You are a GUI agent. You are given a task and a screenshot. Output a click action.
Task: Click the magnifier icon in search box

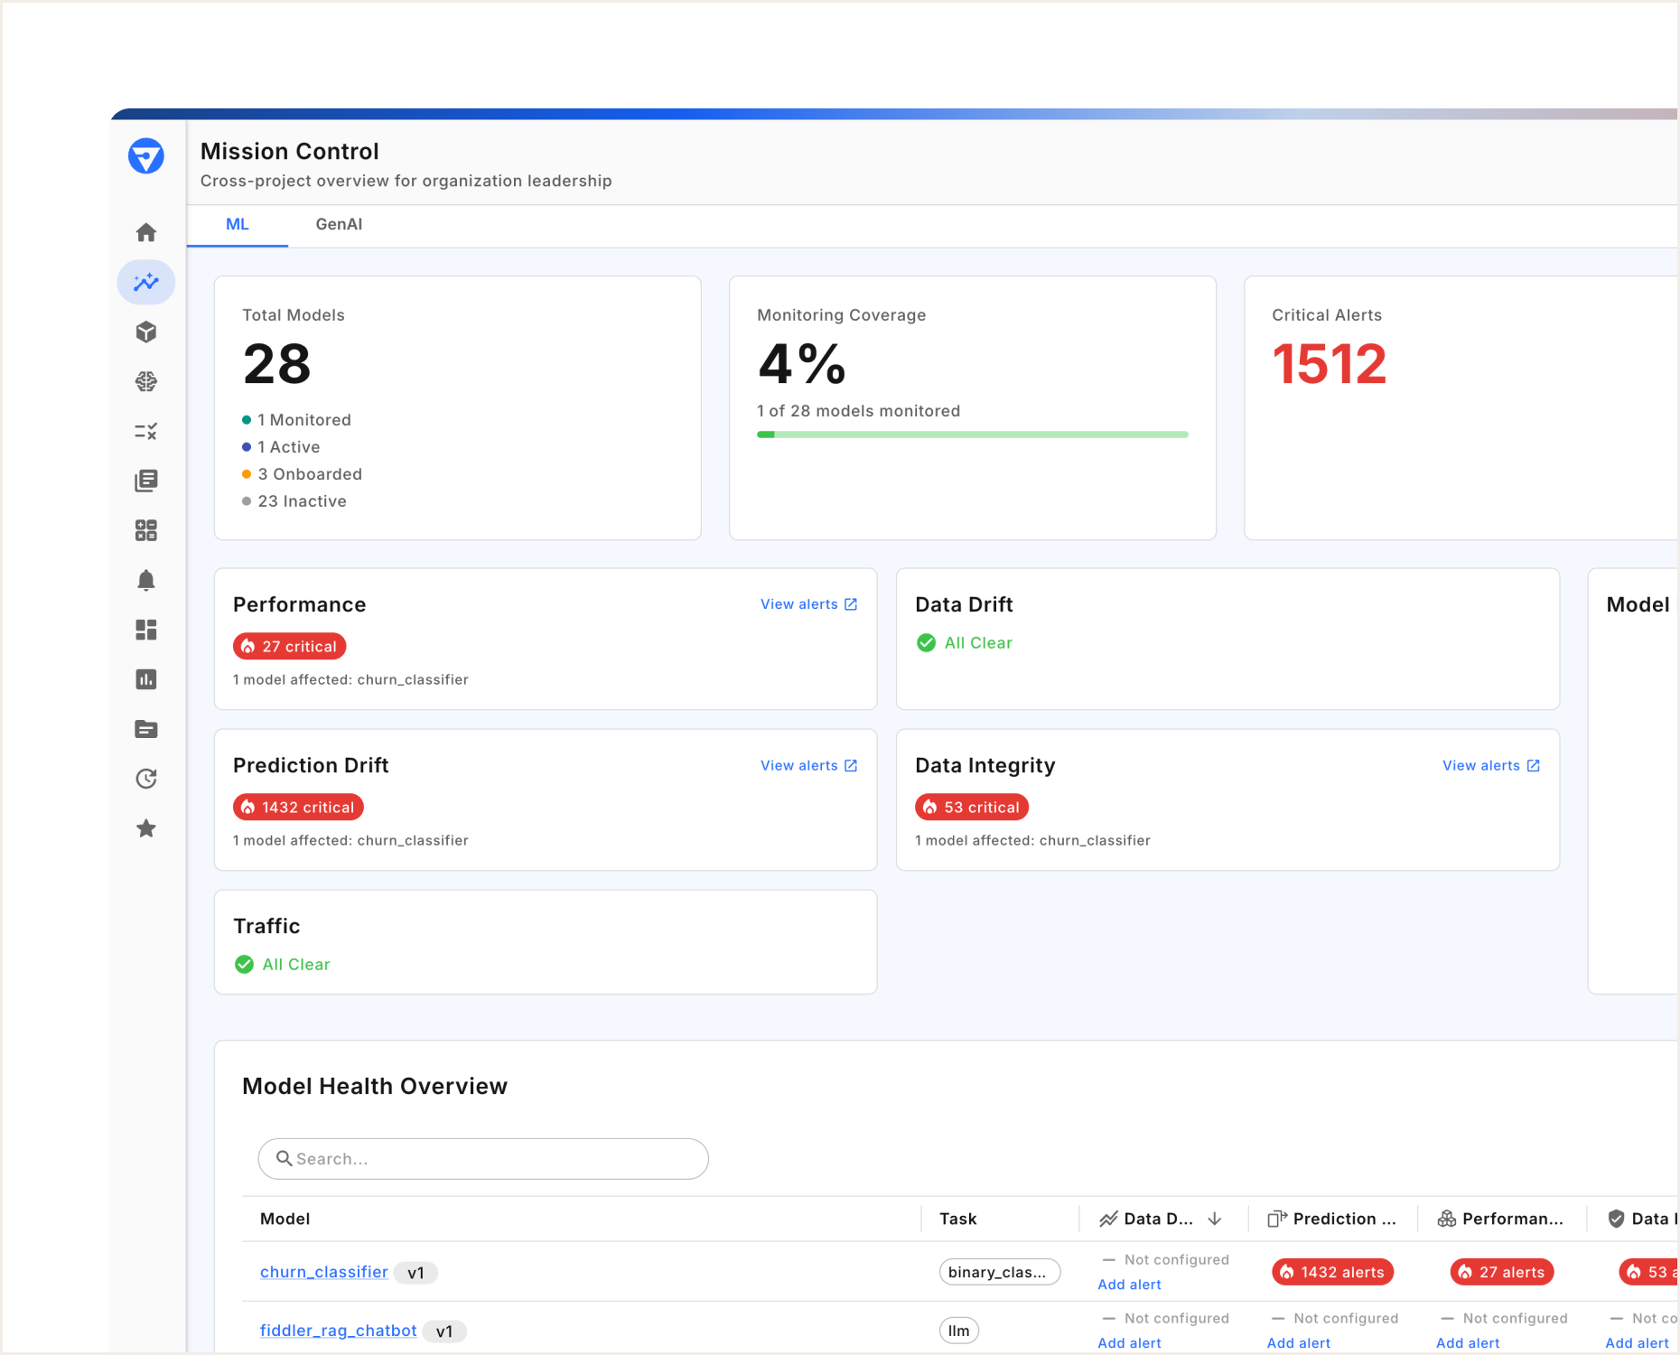[x=284, y=1158]
